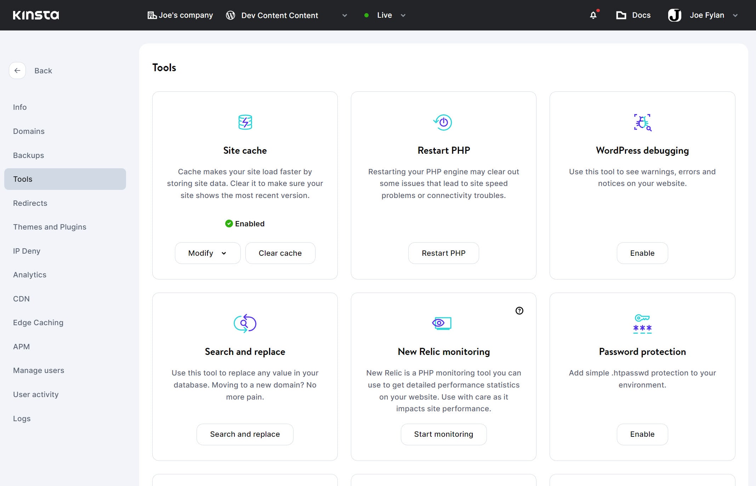Click the Search and replace card title
This screenshot has width=756, height=486.
coord(245,351)
